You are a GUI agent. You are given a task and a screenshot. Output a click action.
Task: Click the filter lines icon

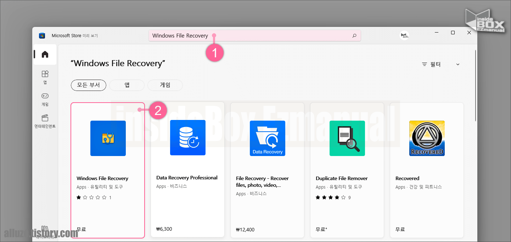[x=425, y=64]
